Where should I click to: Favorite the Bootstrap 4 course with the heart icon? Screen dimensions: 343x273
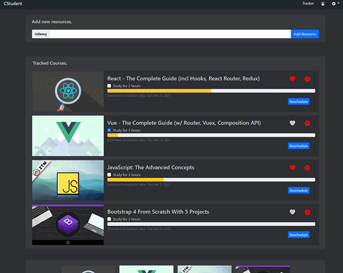pyautogui.click(x=292, y=212)
